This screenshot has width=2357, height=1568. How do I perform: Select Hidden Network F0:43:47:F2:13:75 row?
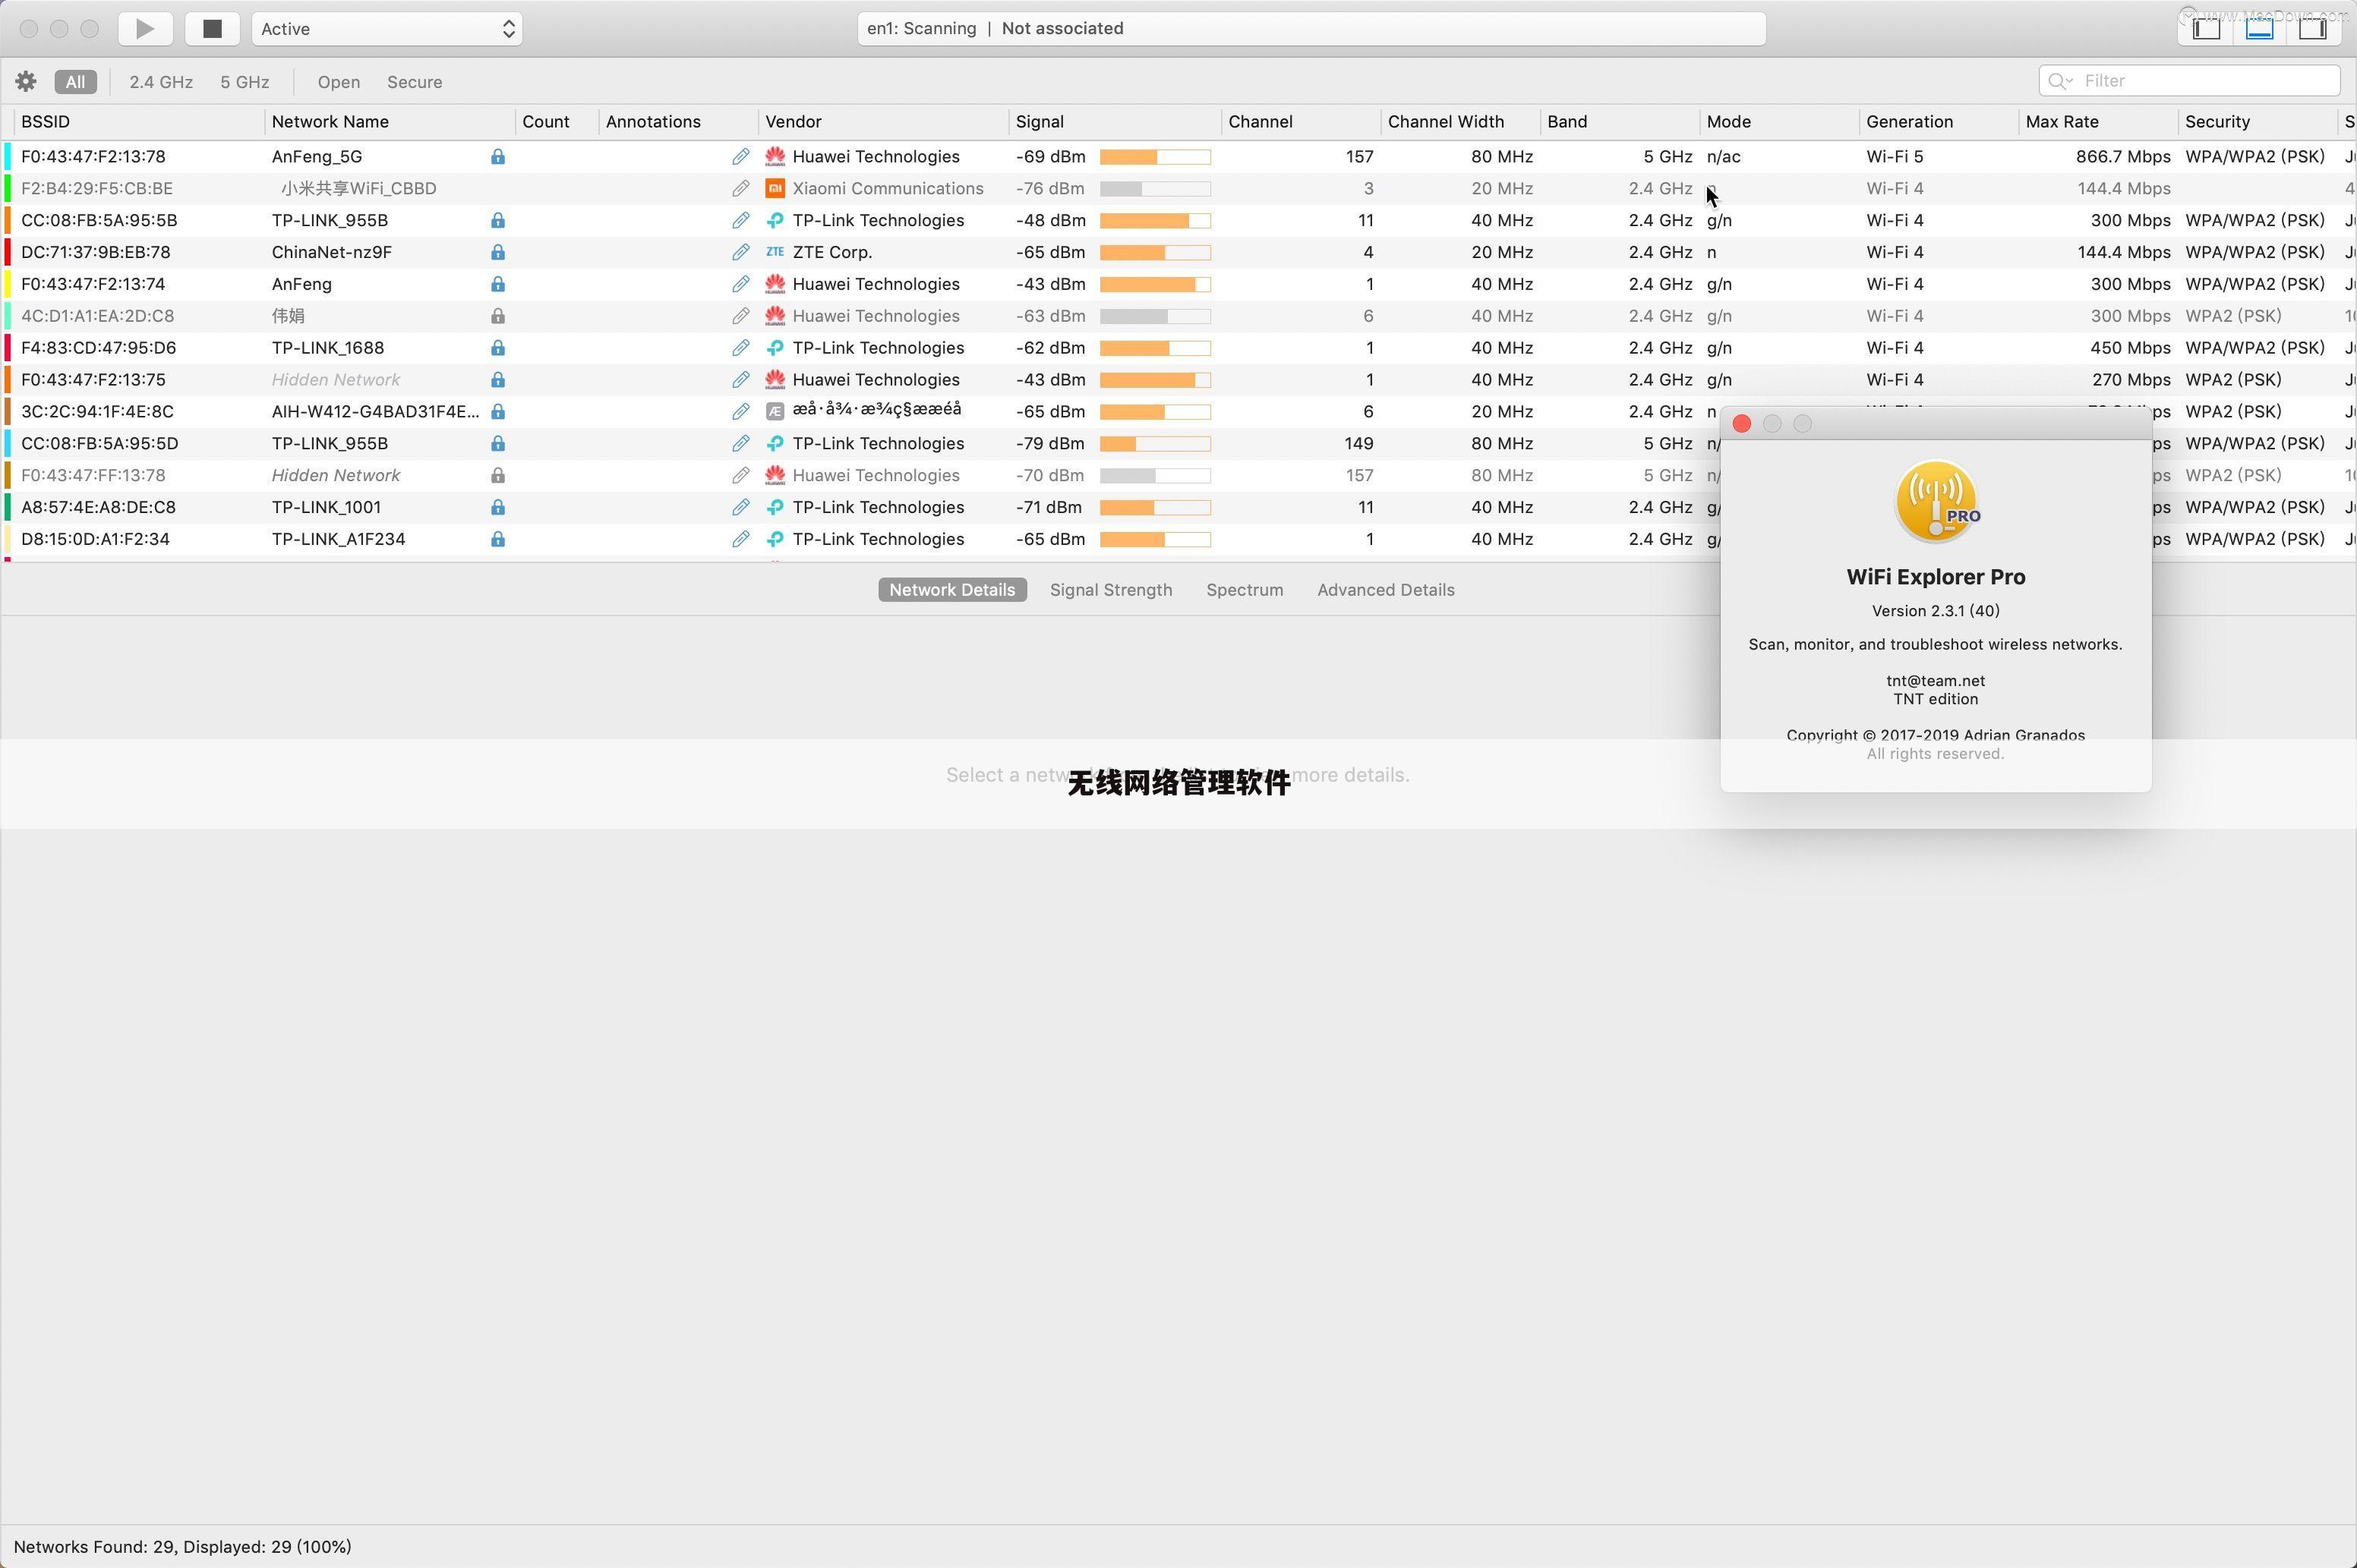point(1178,379)
